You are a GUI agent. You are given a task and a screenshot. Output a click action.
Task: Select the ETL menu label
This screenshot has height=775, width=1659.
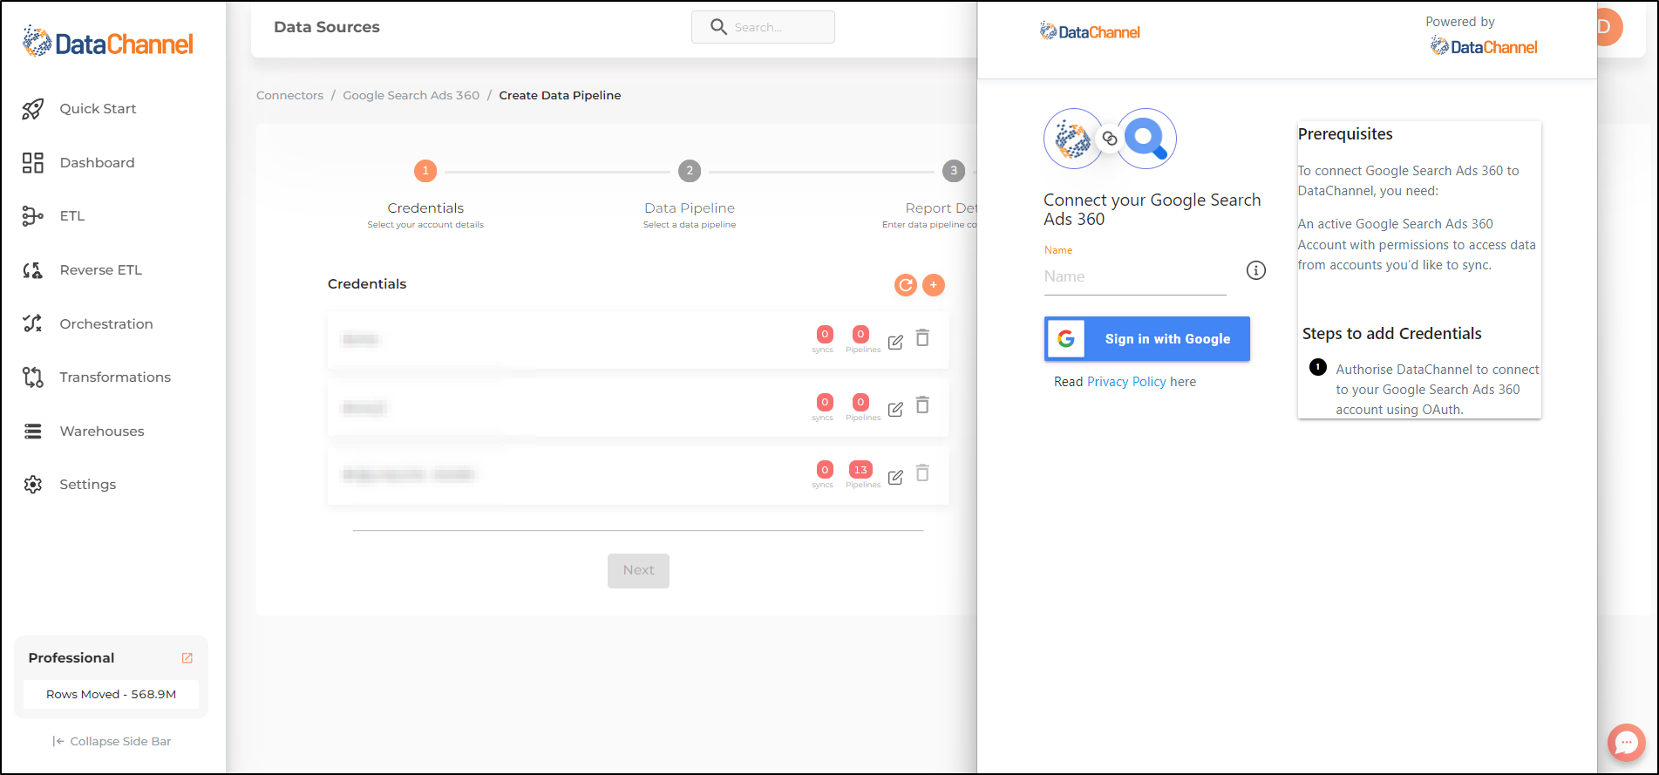tap(72, 216)
